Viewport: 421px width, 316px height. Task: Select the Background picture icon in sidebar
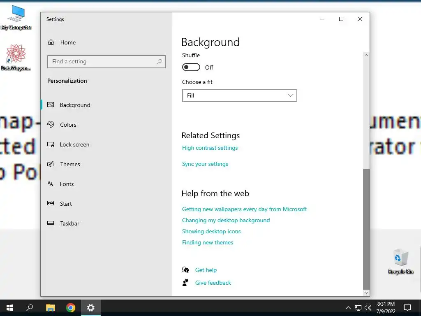pos(51,105)
